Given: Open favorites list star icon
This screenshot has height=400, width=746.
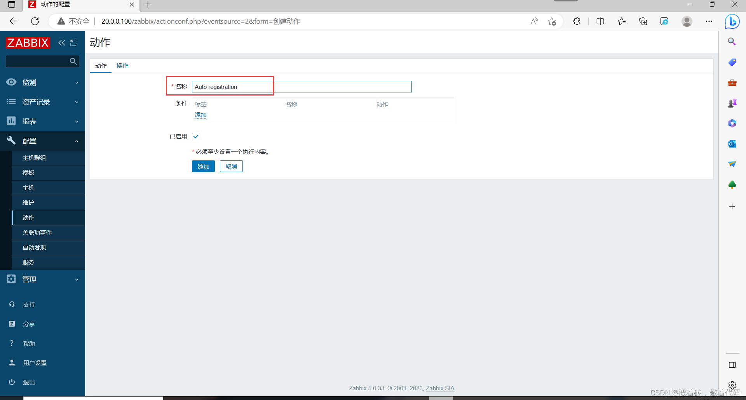Looking at the screenshot, I should 622,21.
